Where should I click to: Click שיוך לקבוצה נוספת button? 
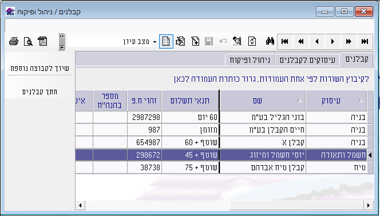point(39,68)
